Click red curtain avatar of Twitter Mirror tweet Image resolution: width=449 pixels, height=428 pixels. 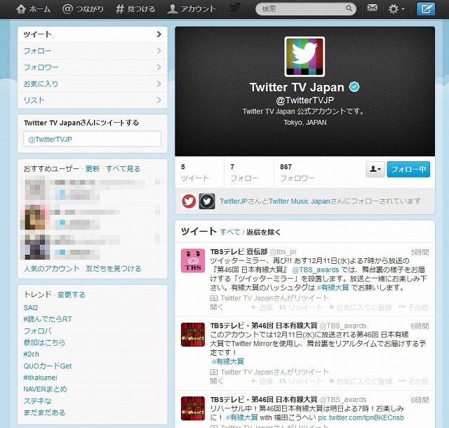pyautogui.click(x=193, y=334)
